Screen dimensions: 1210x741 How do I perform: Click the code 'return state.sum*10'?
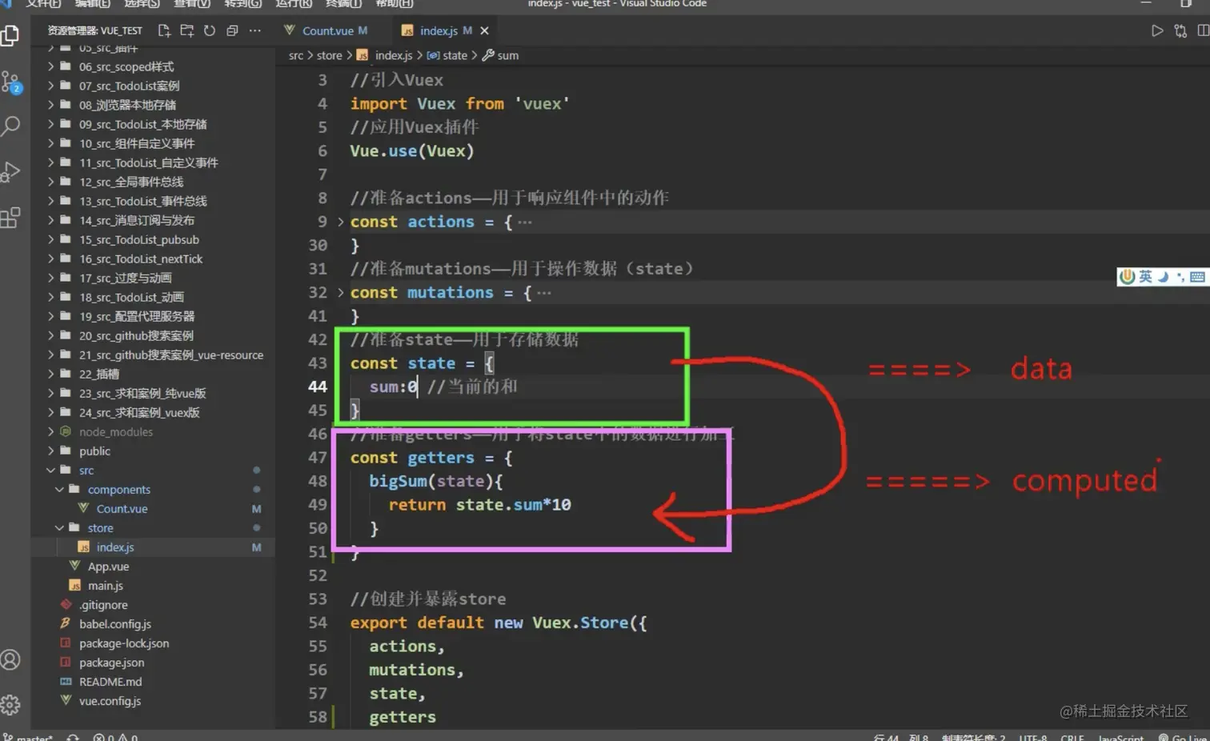pos(479,505)
